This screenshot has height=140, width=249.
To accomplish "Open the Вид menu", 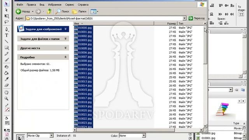I will pos(42,5).
